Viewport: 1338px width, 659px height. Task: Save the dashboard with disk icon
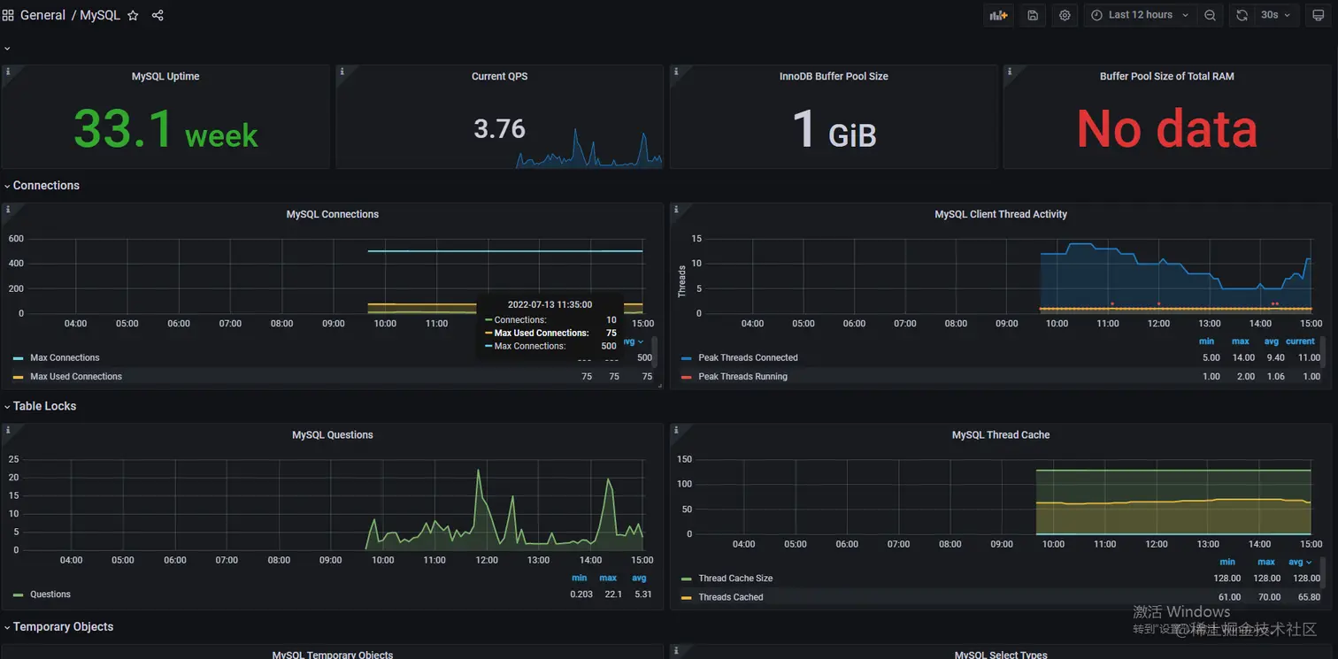coord(1033,15)
